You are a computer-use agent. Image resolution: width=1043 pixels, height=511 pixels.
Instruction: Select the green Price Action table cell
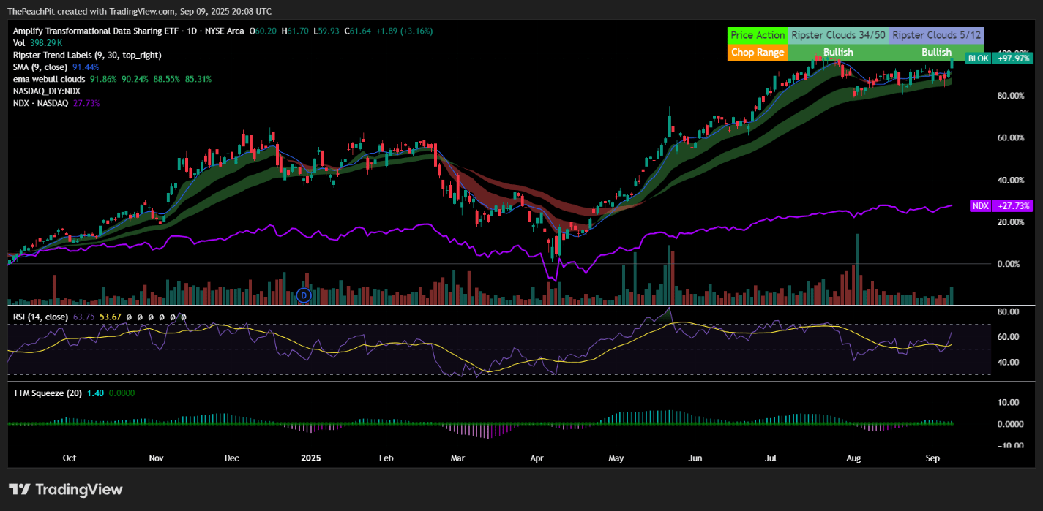758,35
